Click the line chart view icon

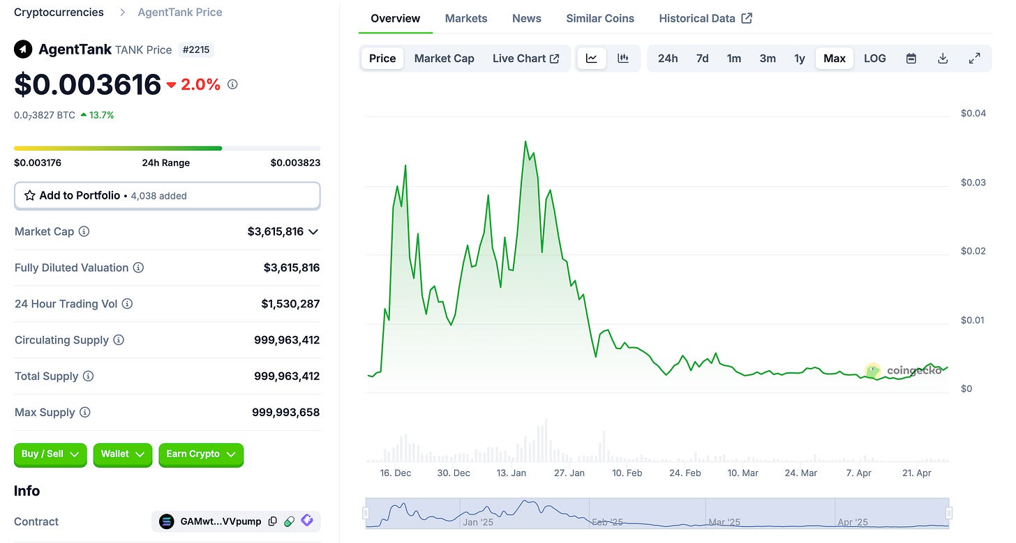click(592, 59)
